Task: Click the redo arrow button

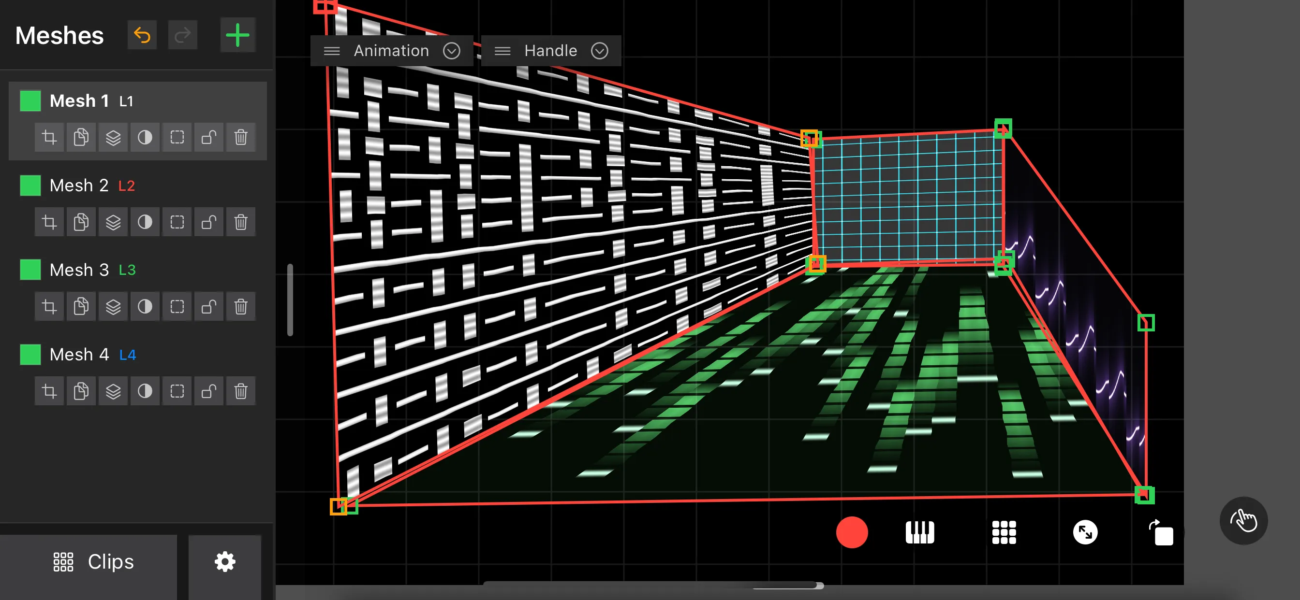Action: tap(182, 35)
